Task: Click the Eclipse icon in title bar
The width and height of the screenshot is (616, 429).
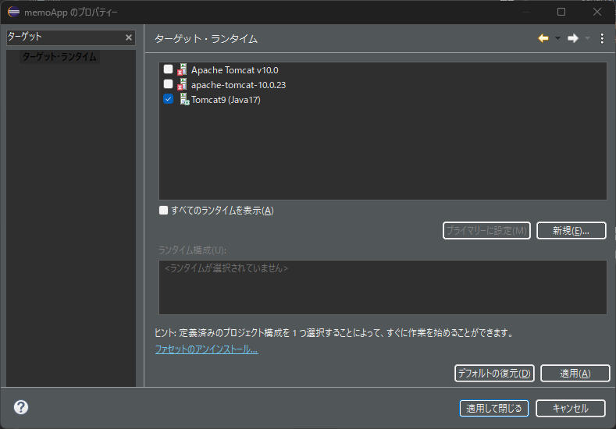Action: click(x=13, y=12)
